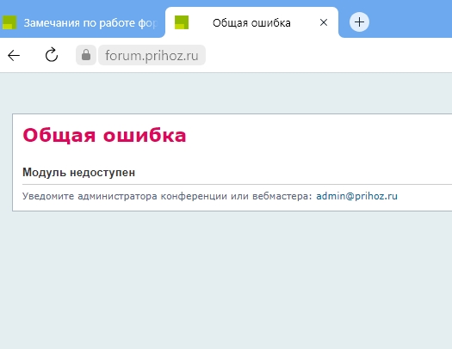Open a new tab with the plus button

(x=359, y=22)
